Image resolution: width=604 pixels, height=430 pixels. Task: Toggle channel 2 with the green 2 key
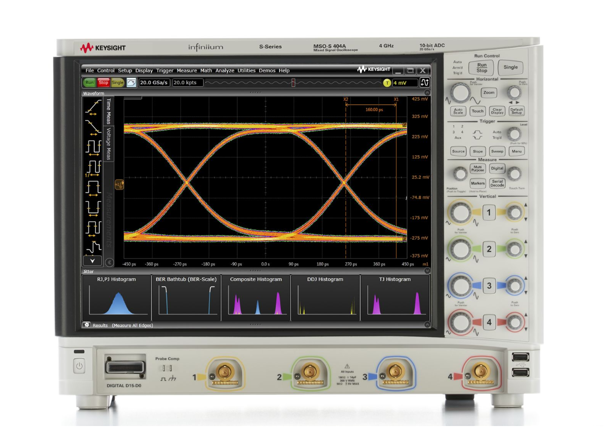pos(489,249)
